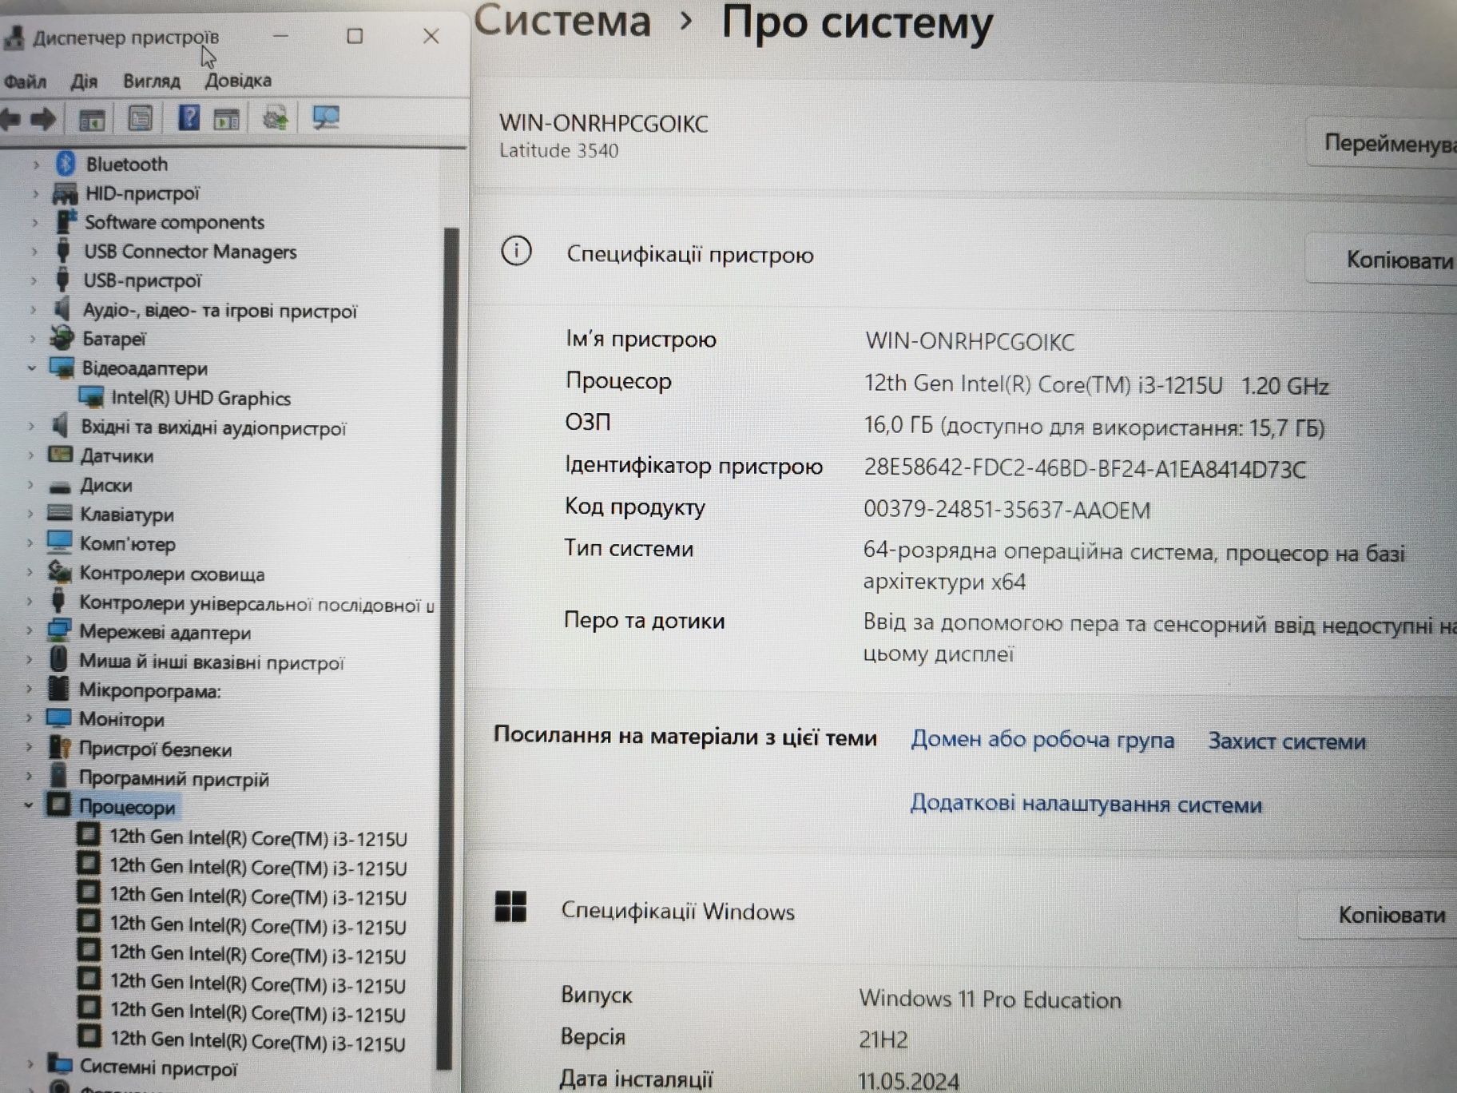Screen dimensions: 1457x1093
Task: Select the Монітори category icon
Action: click(x=58, y=718)
